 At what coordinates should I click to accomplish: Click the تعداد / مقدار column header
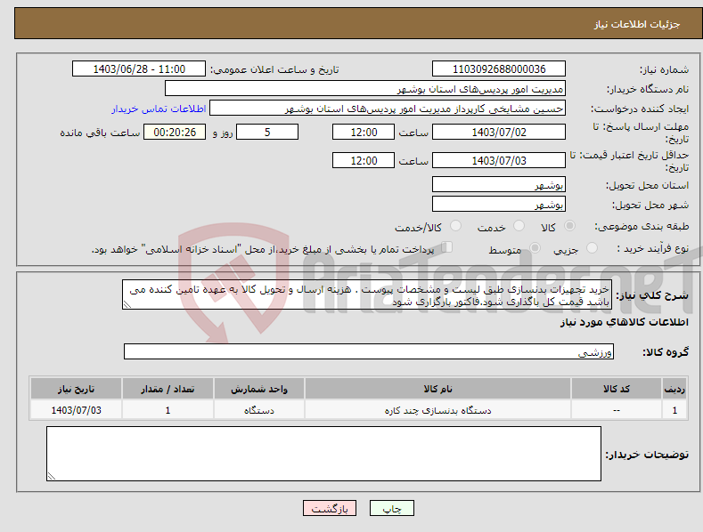click(168, 389)
